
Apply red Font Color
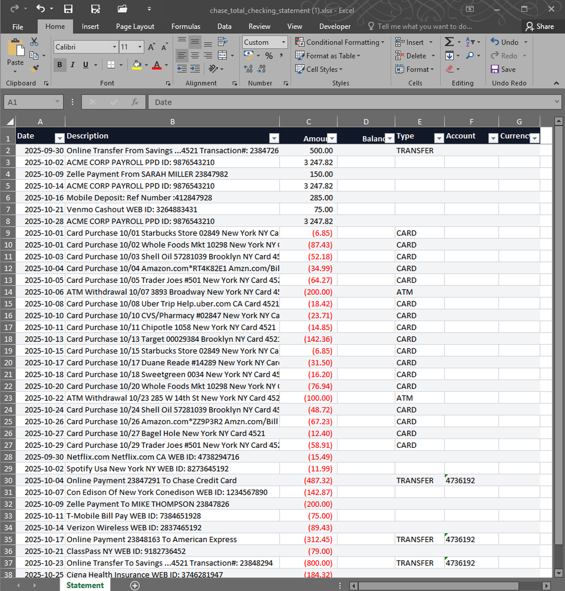click(x=157, y=65)
